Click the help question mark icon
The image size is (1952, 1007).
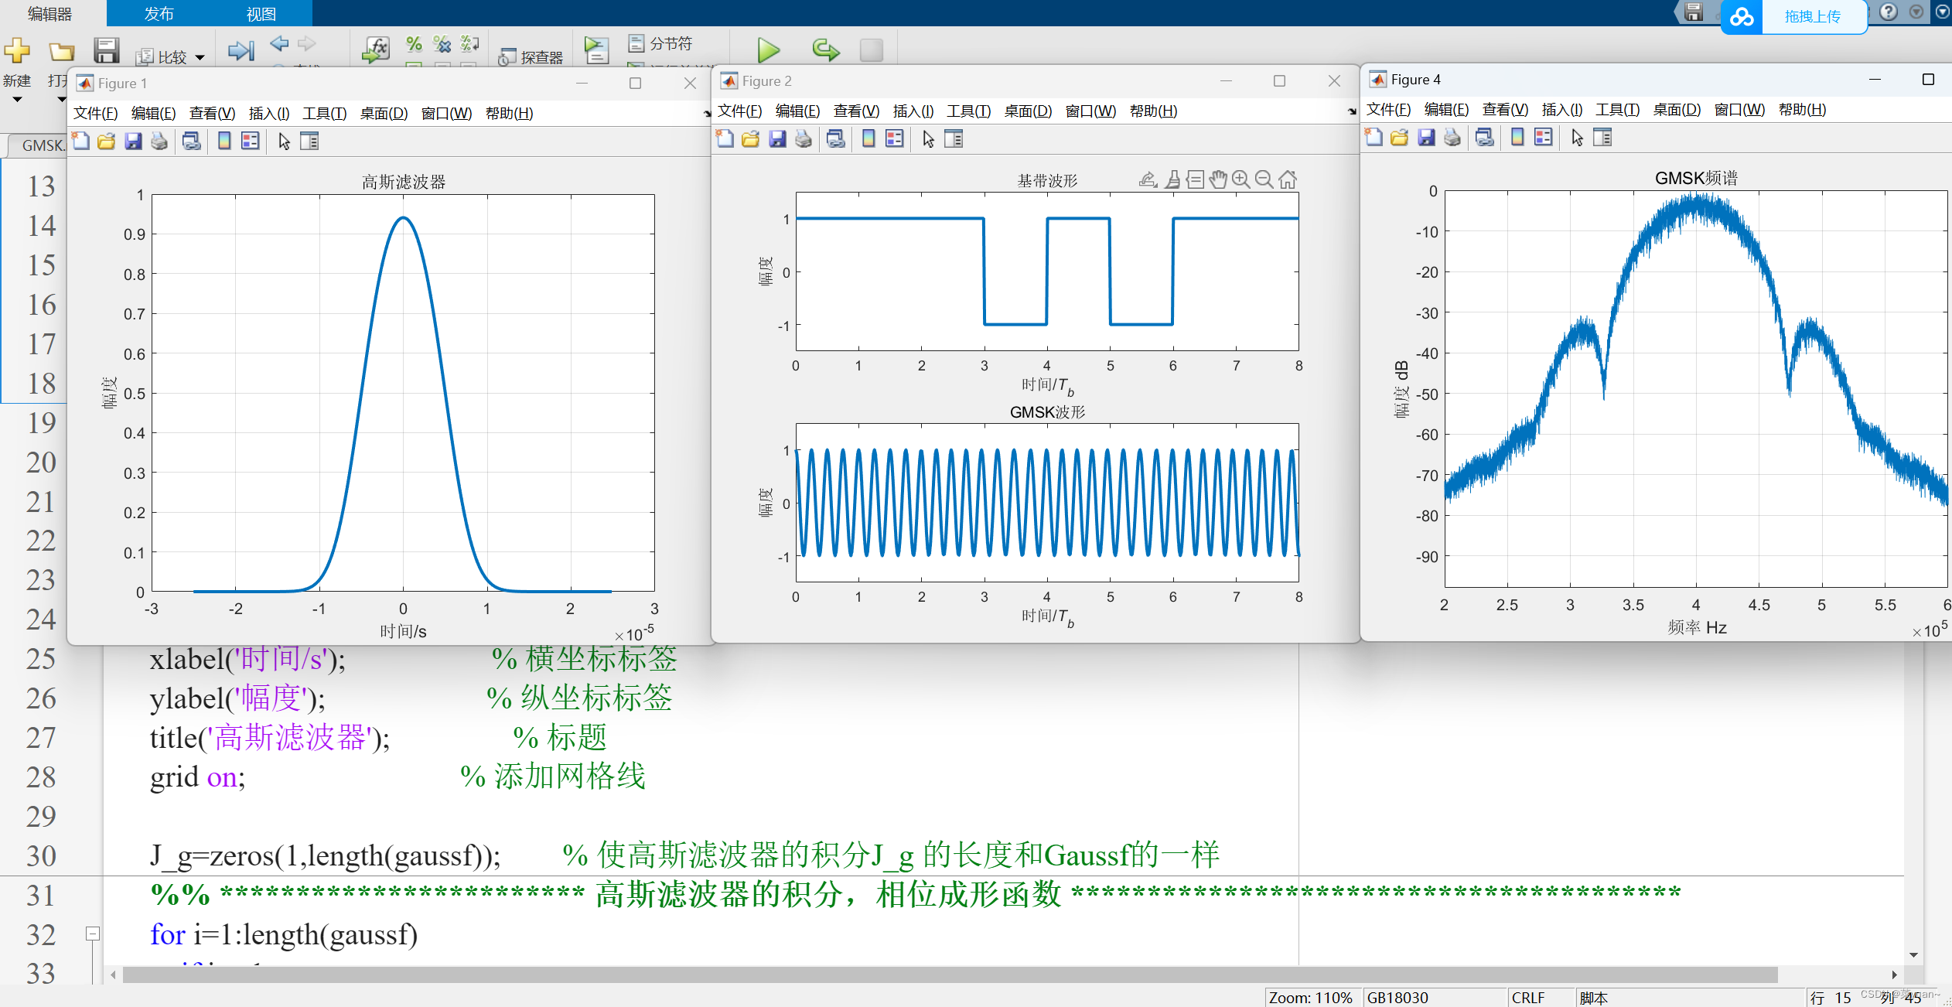pyautogui.click(x=1889, y=12)
